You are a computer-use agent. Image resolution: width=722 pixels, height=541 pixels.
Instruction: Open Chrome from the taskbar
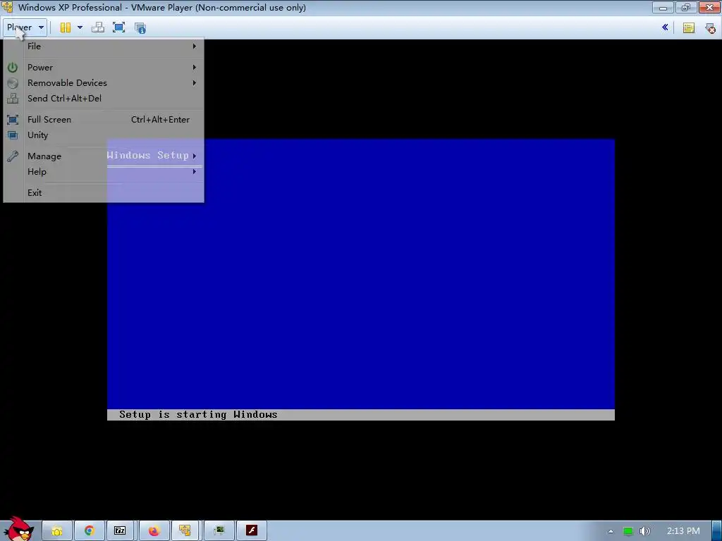tap(90, 531)
